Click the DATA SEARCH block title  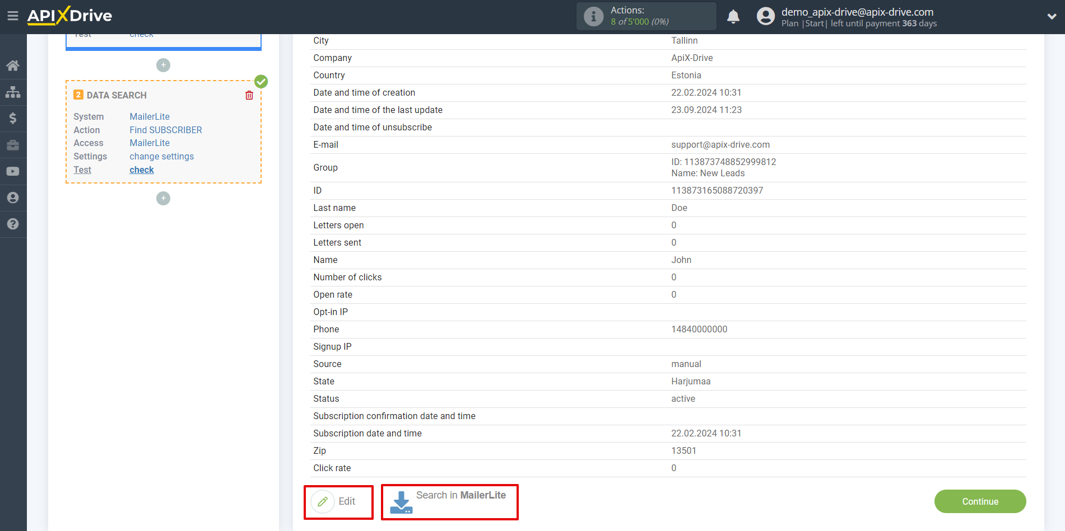pyautogui.click(x=117, y=95)
